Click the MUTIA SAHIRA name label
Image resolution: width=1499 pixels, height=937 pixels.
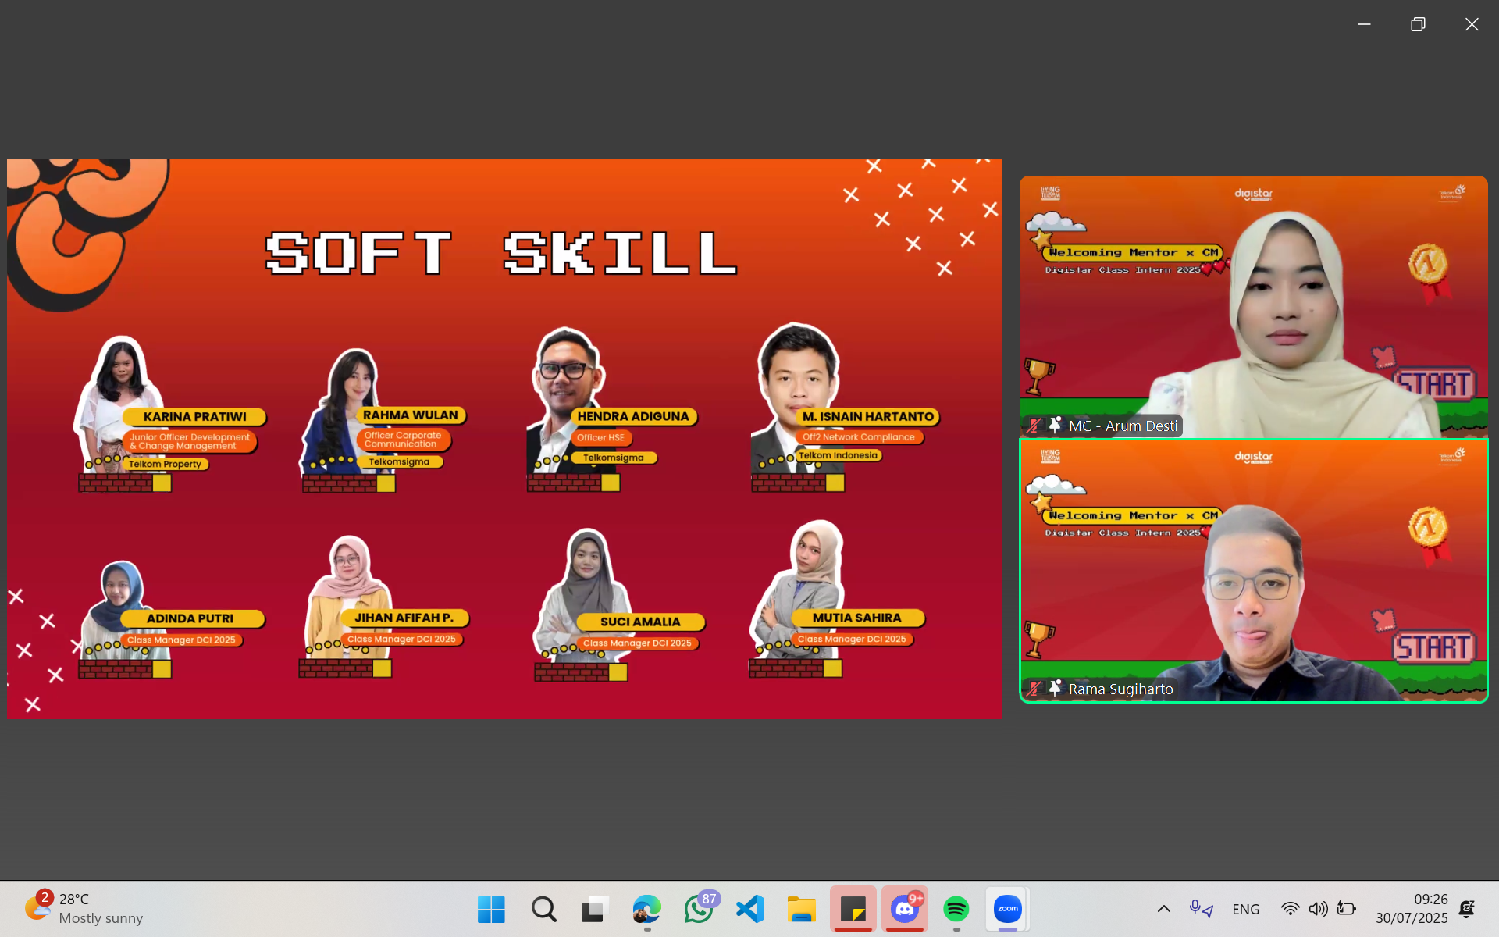856,618
